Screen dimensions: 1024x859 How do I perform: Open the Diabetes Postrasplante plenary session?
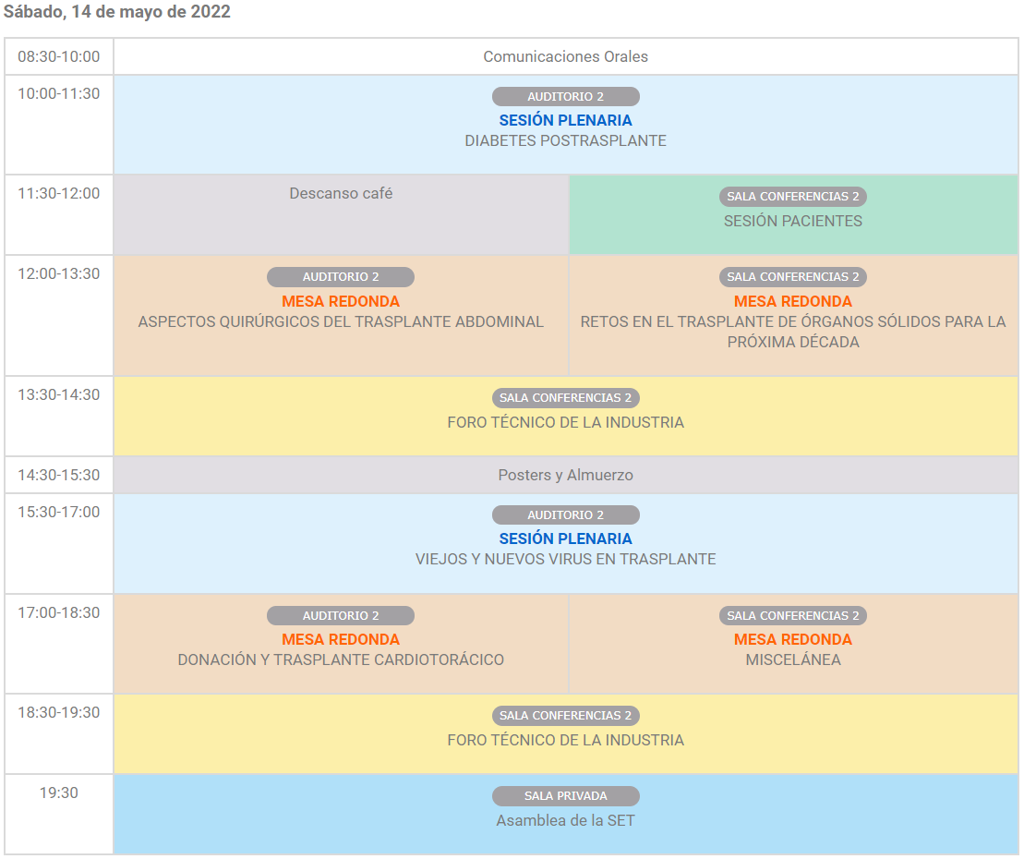565,141
